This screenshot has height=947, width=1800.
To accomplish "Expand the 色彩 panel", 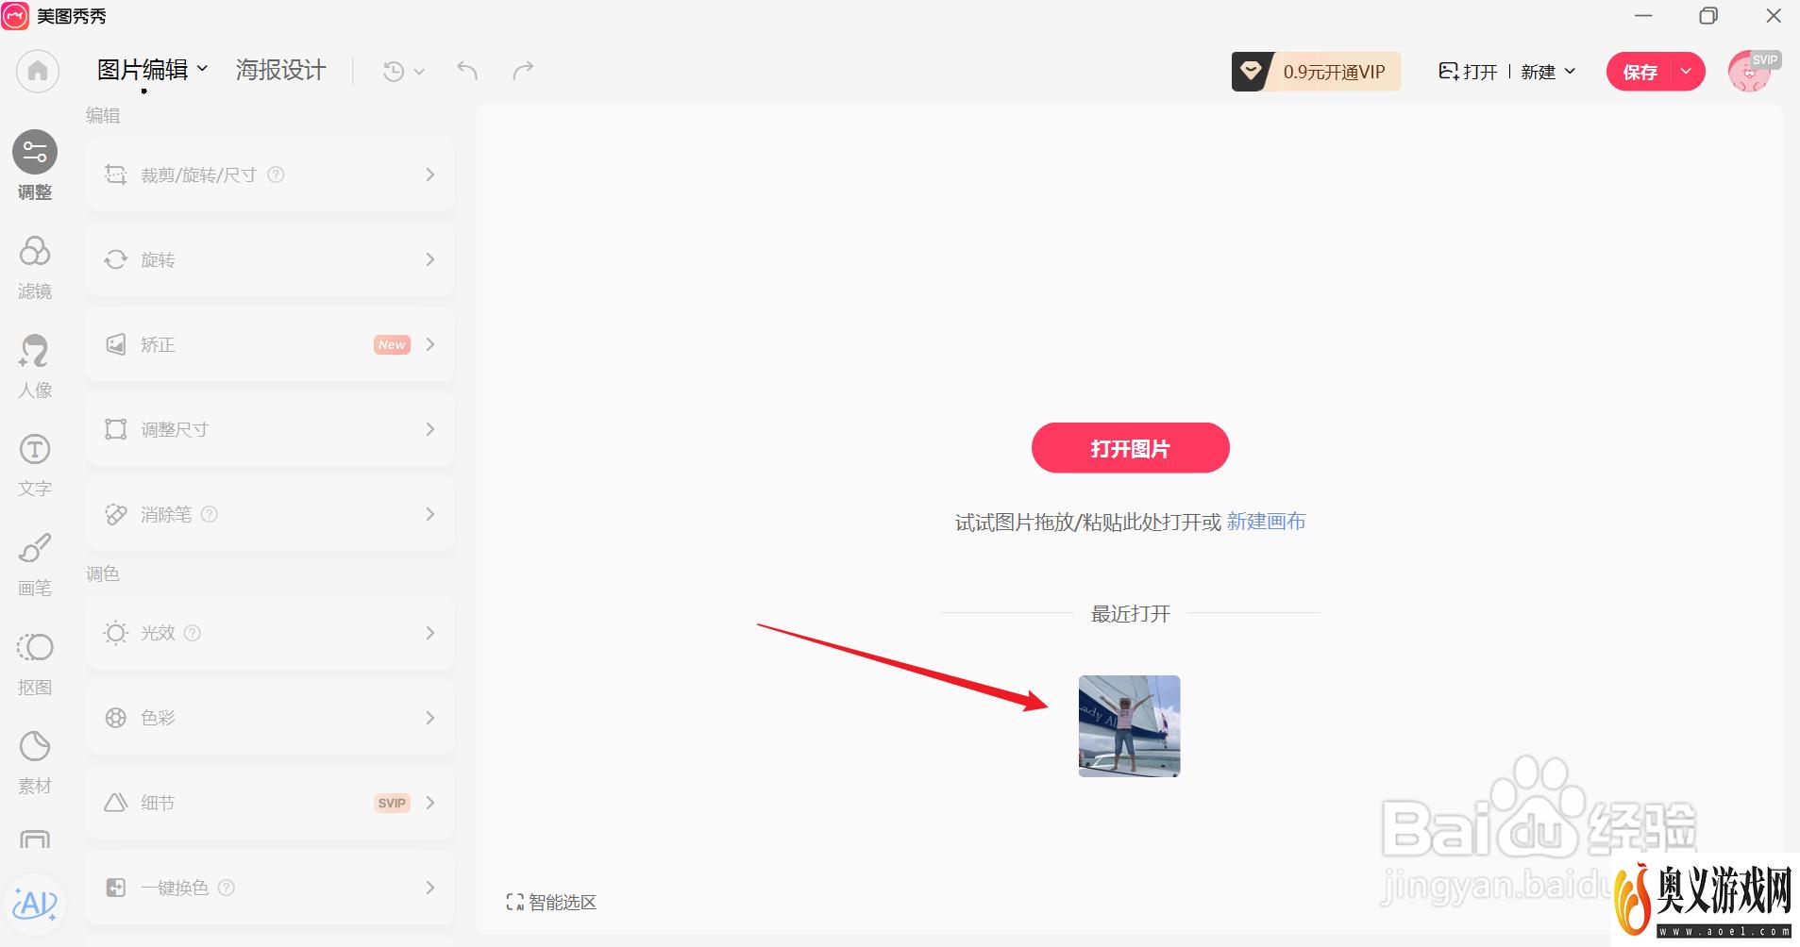I will [x=270, y=718].
